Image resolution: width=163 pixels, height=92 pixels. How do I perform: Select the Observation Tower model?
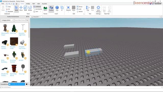point(5,30)
